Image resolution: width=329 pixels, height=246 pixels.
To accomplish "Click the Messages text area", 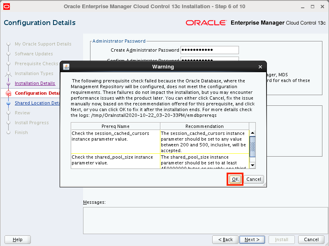I will pyautogui.click(x=205, y=221).
